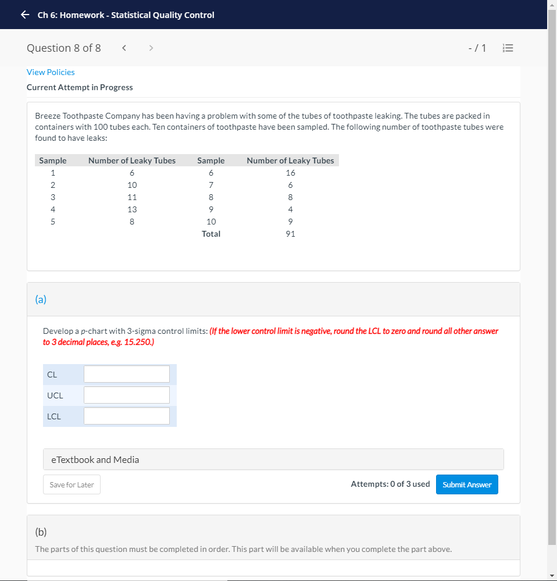The image size is (557, 581).
Task: Collapse part (a) section header
Action: (x=41, y=300)
